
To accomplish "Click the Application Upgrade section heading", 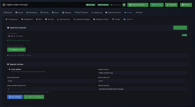I will click(18, 28).
